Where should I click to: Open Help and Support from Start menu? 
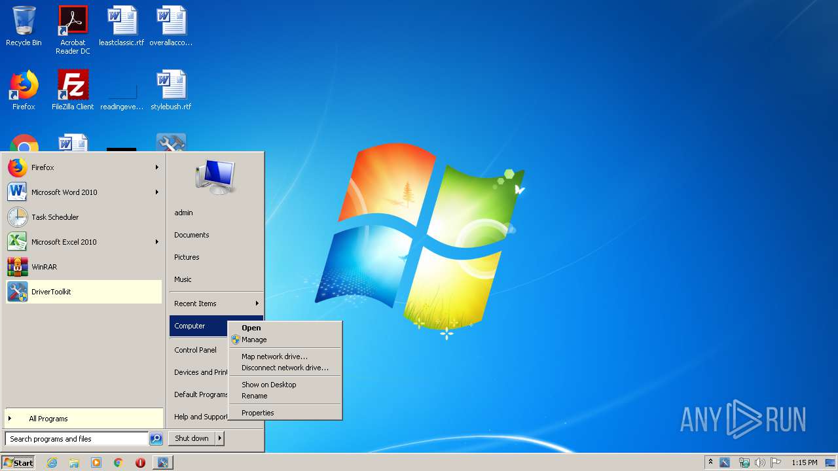pyautogui.click(x=198, y=417)
